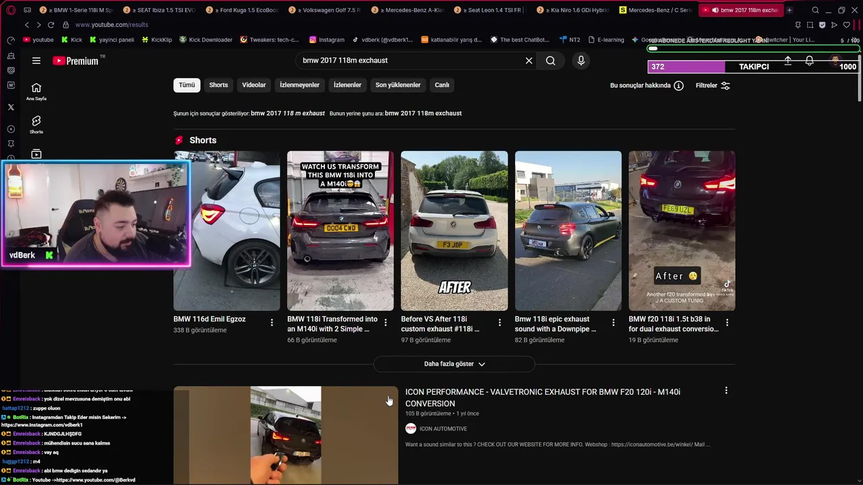Viewport: 863px width, 485px height.
Task: Start voice search with the microphone
Action: pos(581,61)
